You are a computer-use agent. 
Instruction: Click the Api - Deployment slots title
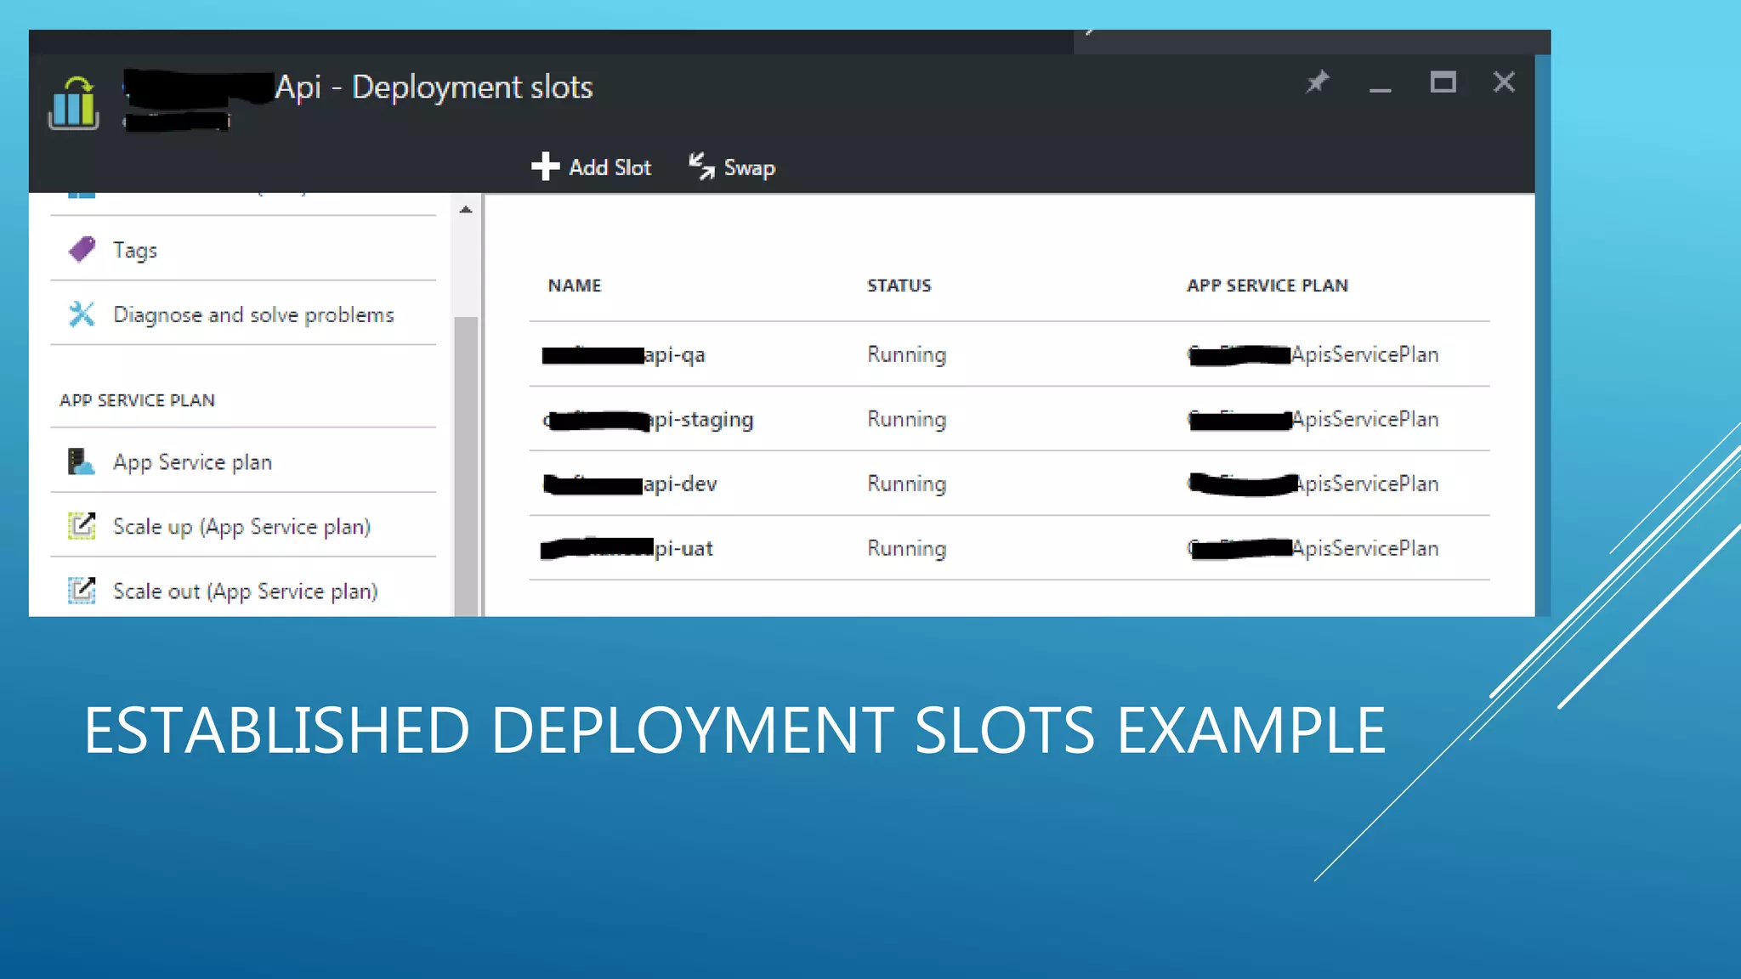[434, 87]
